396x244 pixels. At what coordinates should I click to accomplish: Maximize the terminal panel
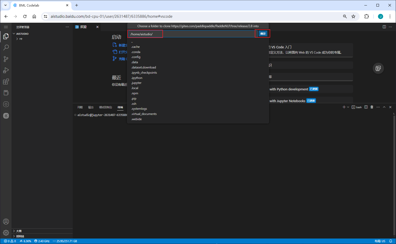coord(384,107)
